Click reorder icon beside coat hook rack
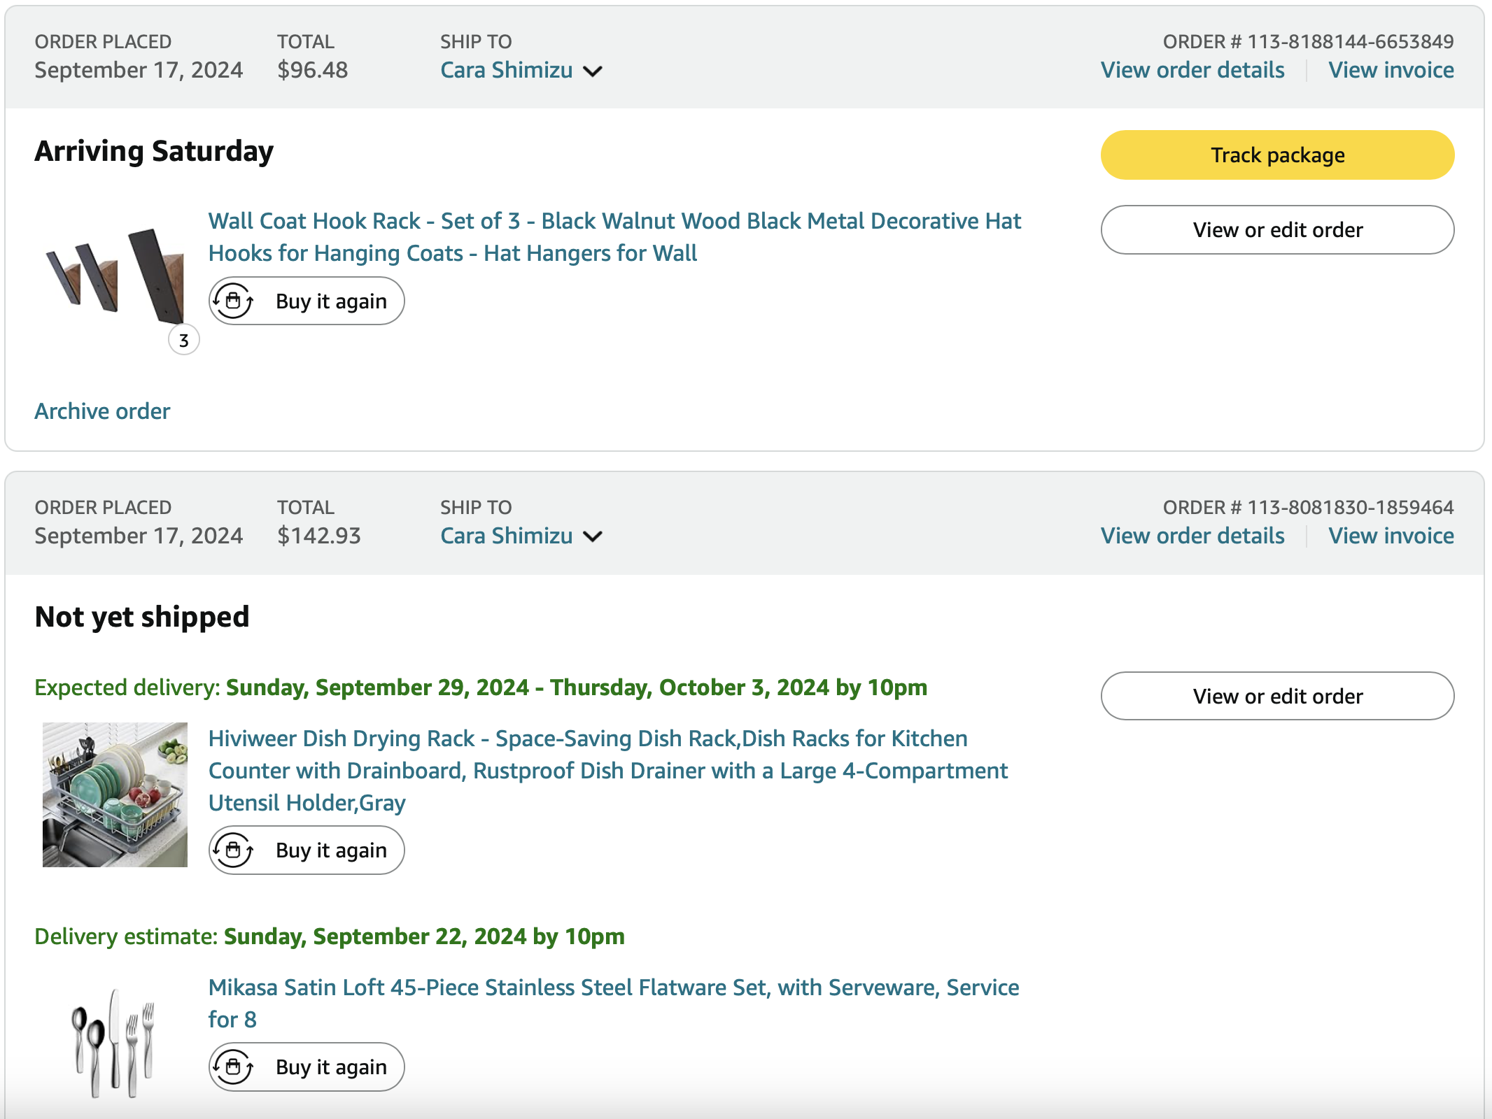The height and width of the screenshot is (1119, 1492). [233, 301]
